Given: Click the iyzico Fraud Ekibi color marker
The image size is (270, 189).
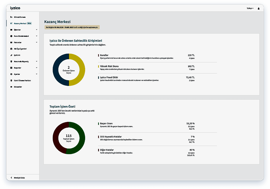Looking at the screenshot, I should (98, 77).
